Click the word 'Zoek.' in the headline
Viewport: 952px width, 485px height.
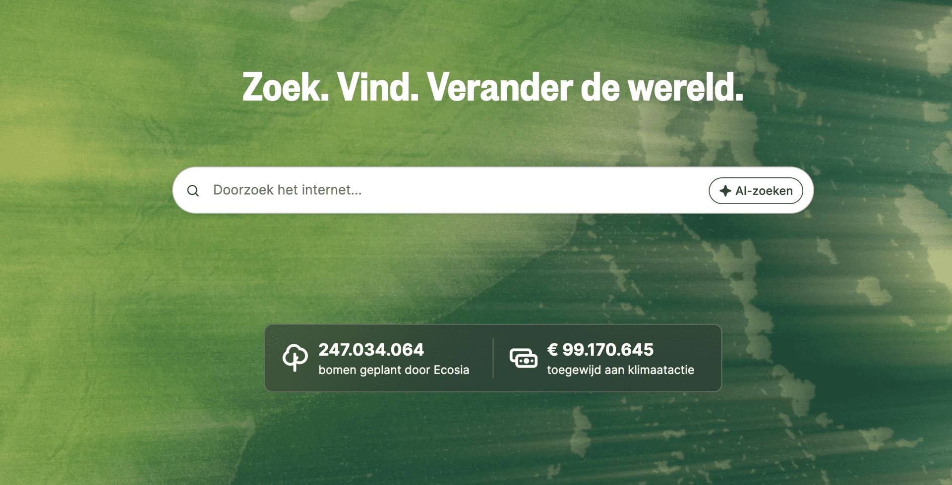point(286,87)
